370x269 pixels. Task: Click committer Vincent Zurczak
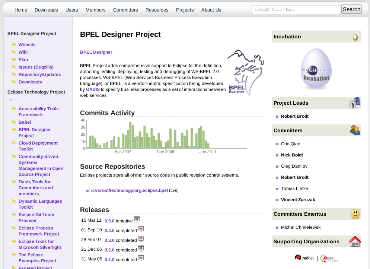(x=298, y=200)
